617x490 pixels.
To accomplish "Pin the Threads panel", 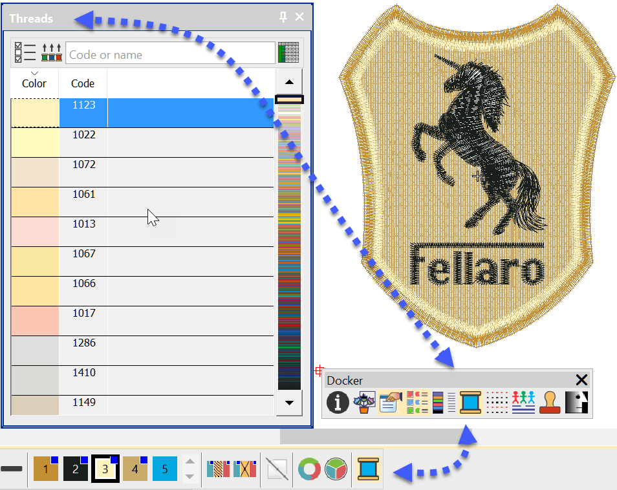I will pos(283,17).
